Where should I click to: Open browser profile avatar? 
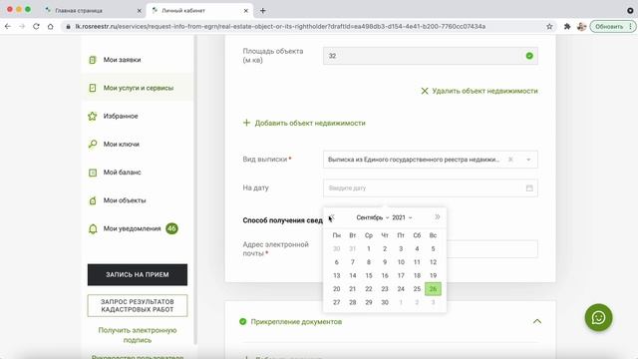tap(581, 27)
